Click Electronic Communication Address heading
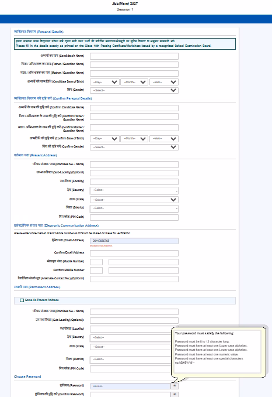The width and height of the screenshot is (272, 397). tap(56, 225)
